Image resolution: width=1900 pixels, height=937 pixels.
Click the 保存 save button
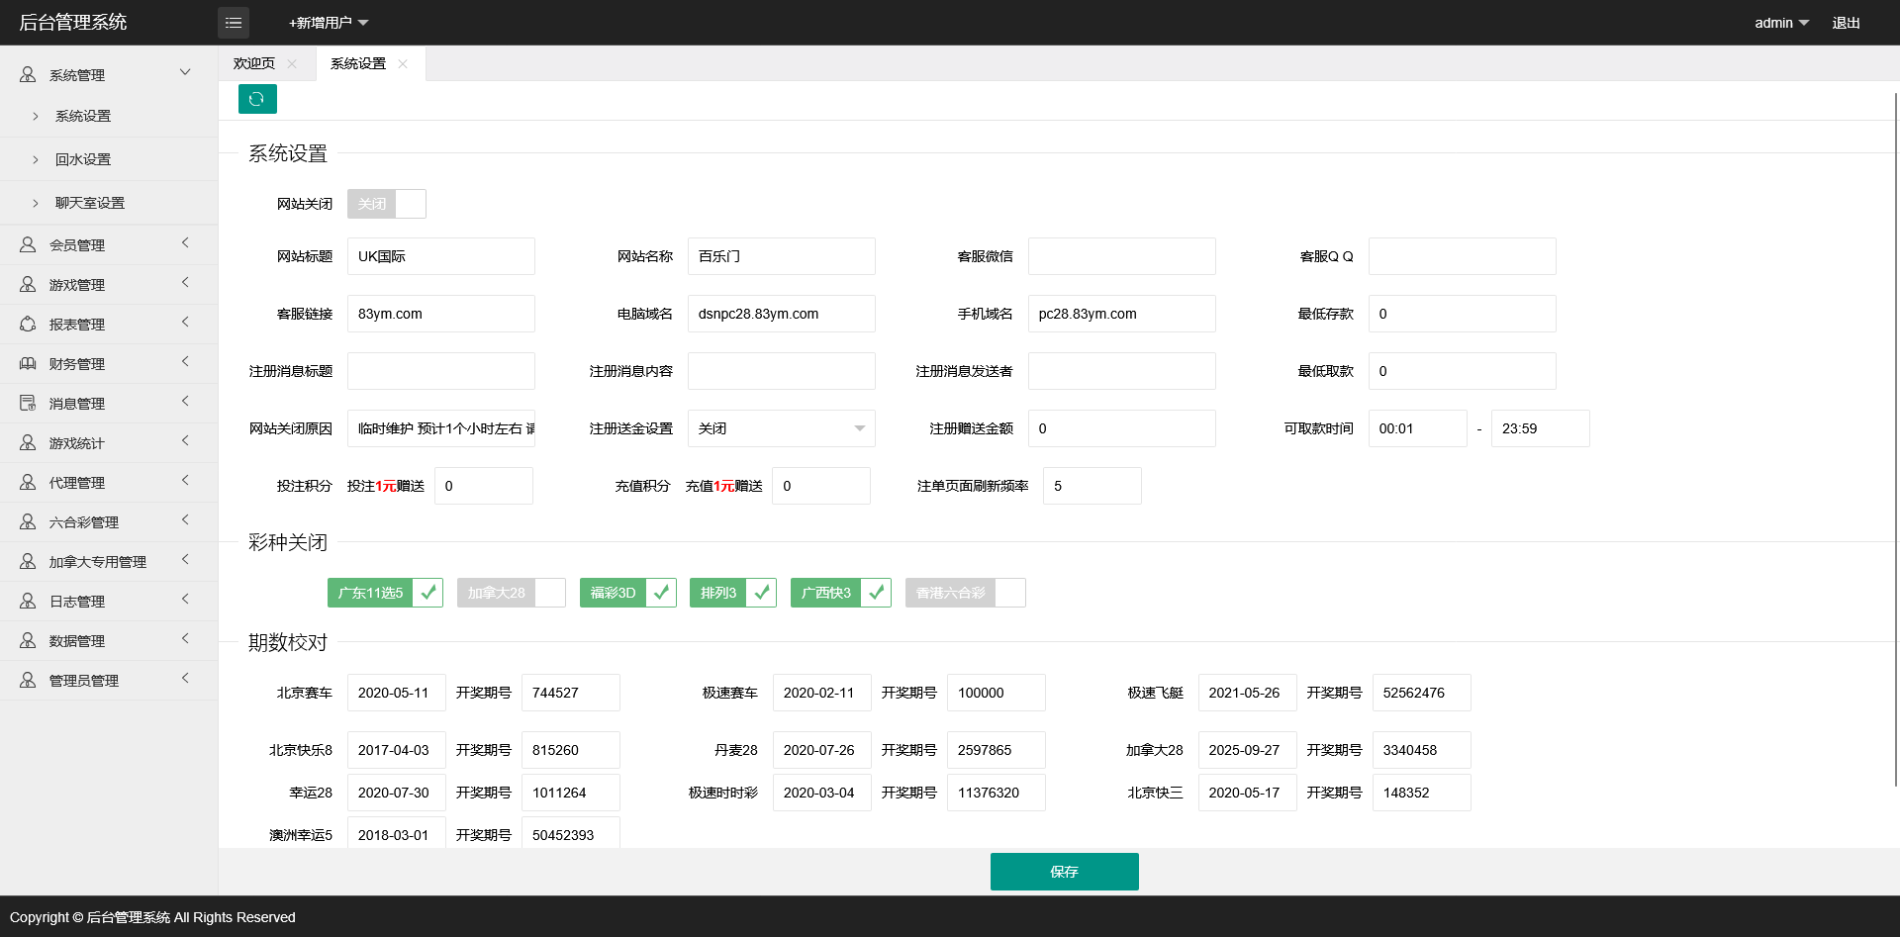pyautogui.click(x=1064, y=872)
